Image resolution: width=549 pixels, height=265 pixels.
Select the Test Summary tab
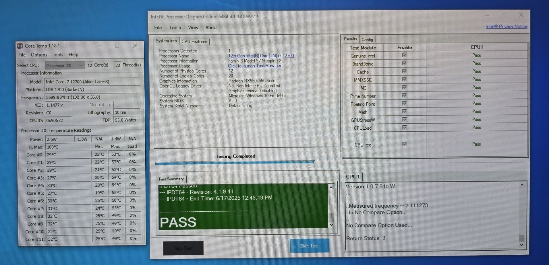coord(171,179)
